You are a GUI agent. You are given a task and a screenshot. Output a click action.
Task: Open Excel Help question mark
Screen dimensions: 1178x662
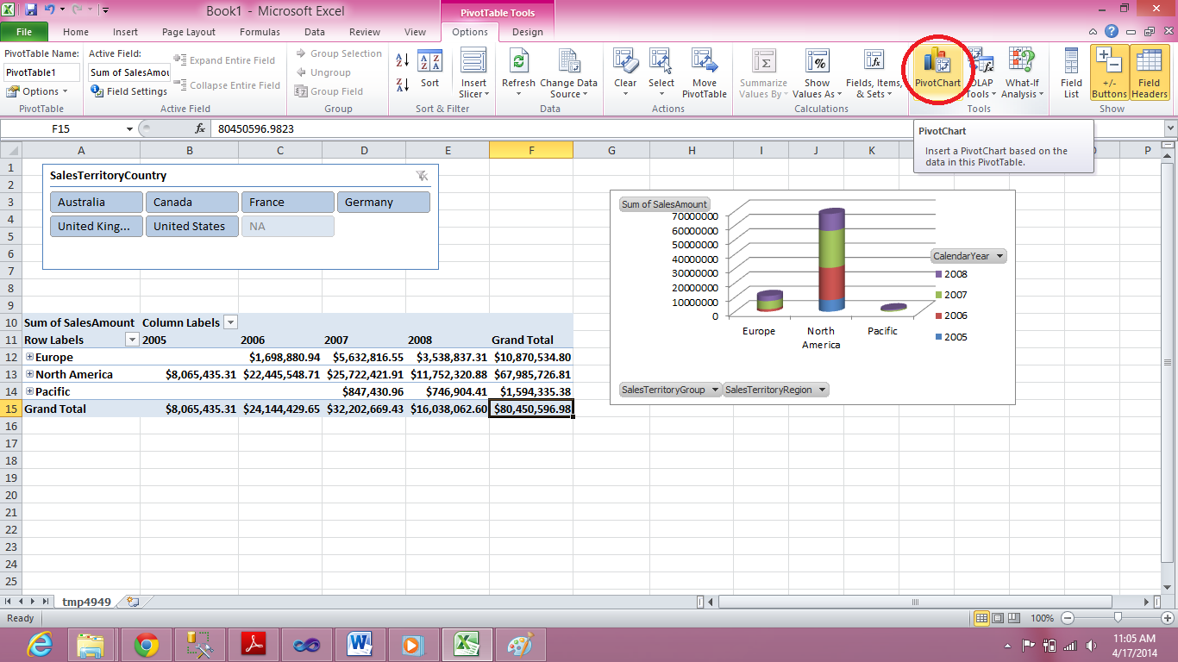[x=1112, y=32]
